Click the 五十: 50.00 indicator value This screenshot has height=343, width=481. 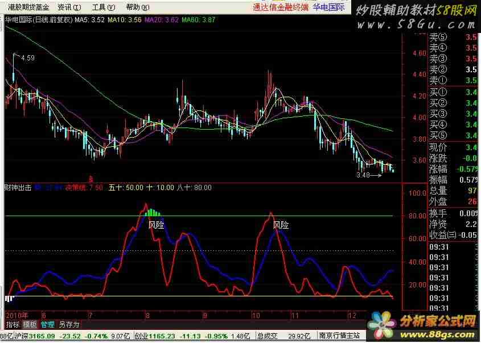point(126,188)
